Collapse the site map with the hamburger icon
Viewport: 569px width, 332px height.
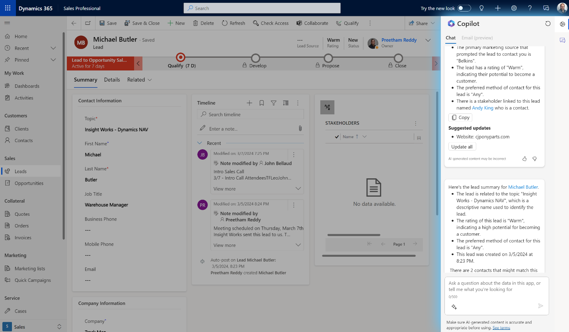7,23
